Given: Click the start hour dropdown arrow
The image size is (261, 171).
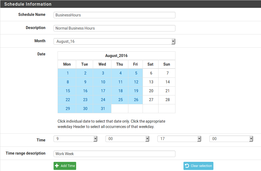Looking at the screenshot, I should click(x=95, y=138).
